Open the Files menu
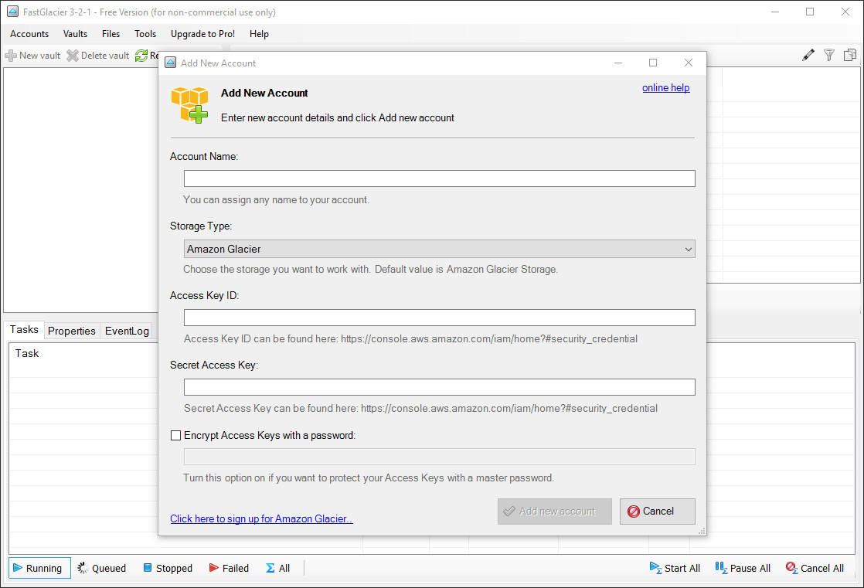Screen dimensions: 864x588 point(111,34)
